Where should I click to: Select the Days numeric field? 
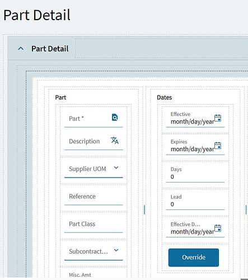(195, 173)
